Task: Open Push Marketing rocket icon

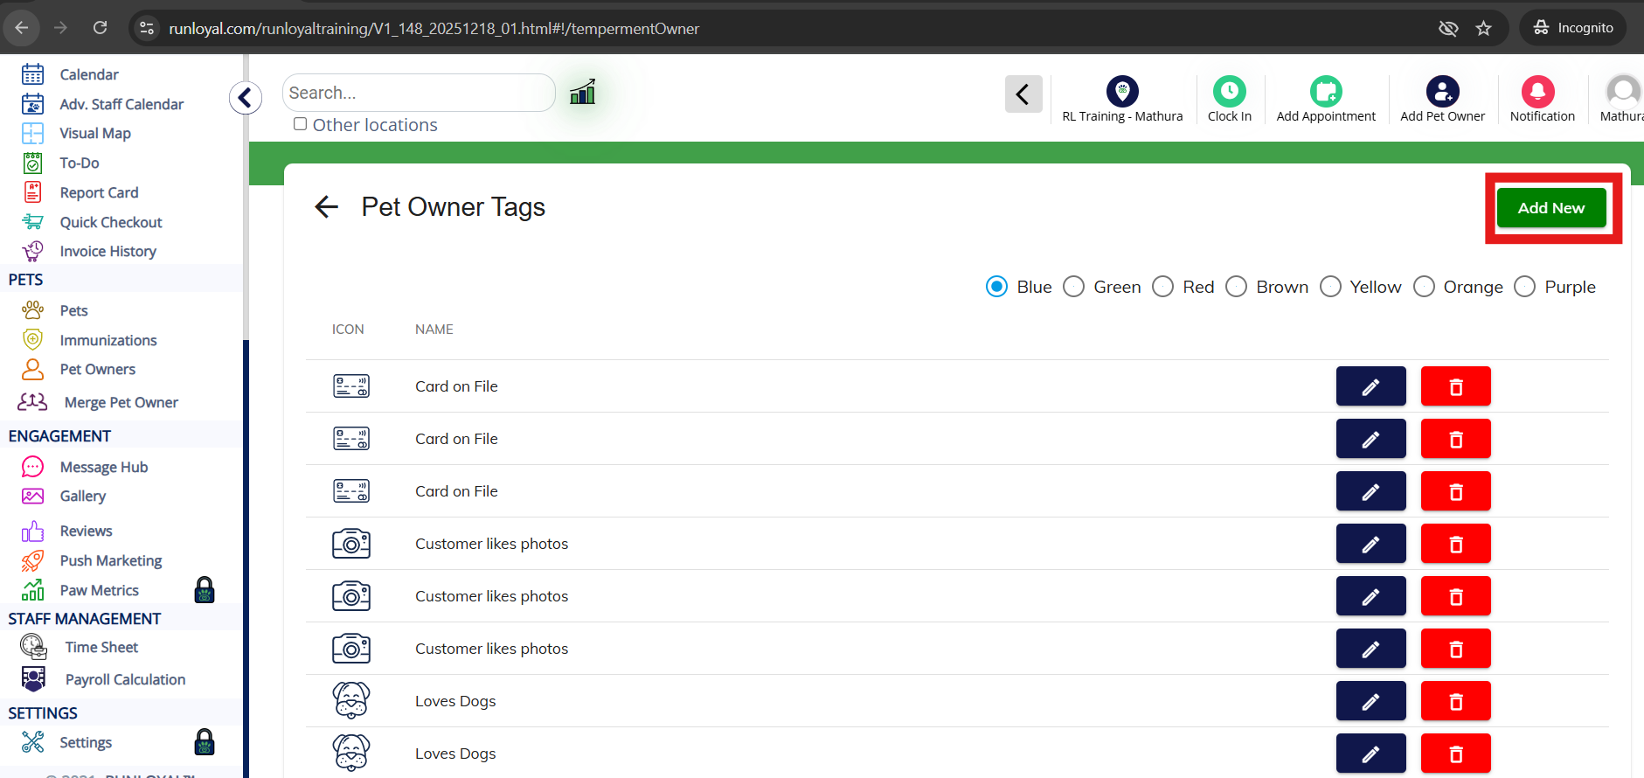Action: tap(32, 560)
